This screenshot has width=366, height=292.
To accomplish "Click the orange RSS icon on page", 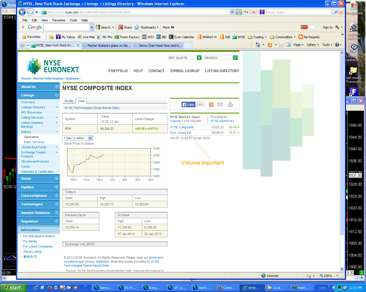I will (211, 105).
